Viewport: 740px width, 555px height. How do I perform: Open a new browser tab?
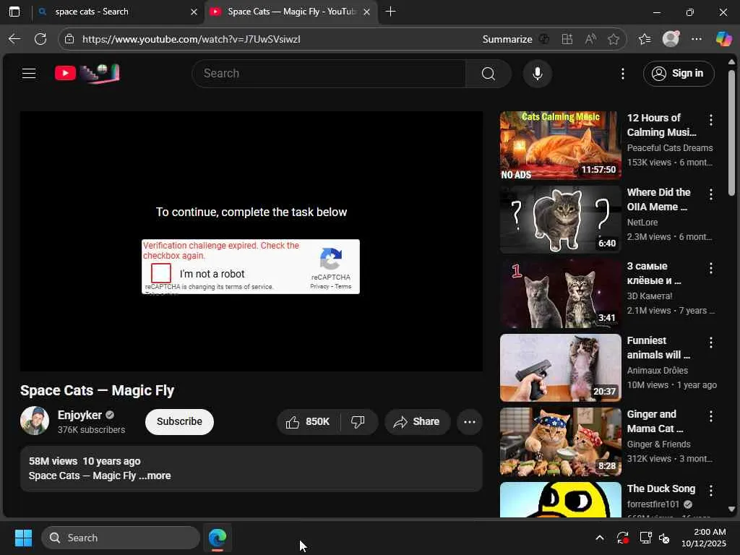click(390, 12)
